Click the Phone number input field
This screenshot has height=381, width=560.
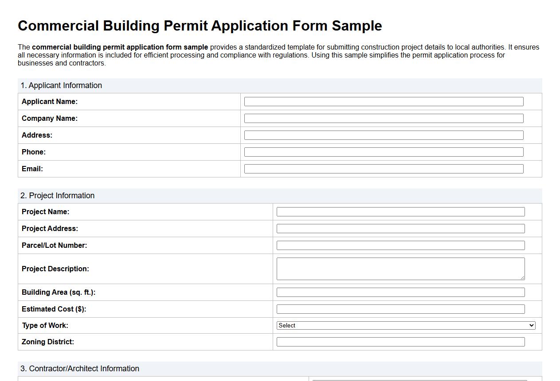coord(383,152)
